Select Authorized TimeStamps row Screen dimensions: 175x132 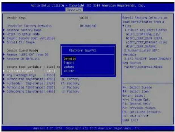pos(41,87)
